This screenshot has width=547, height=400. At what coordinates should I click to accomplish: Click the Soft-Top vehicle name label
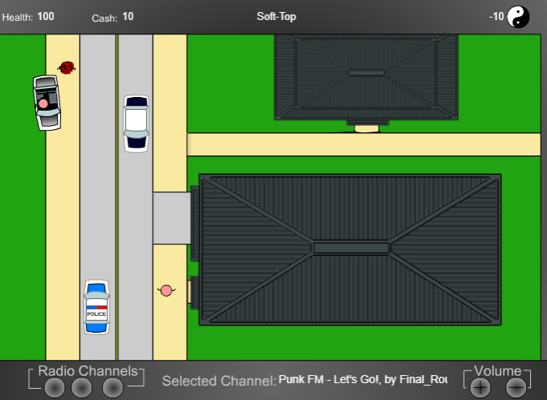276,16
